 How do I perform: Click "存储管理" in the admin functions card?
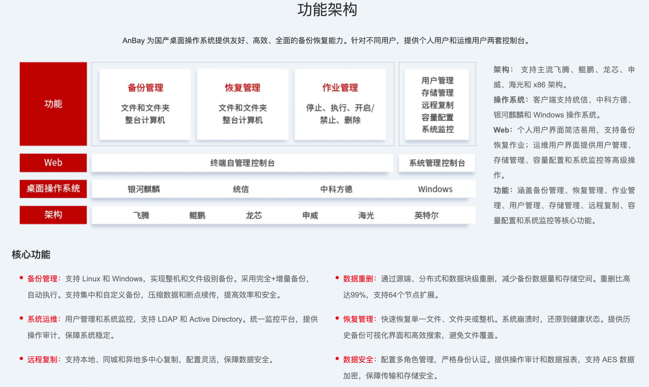click(x=437, y=93)
